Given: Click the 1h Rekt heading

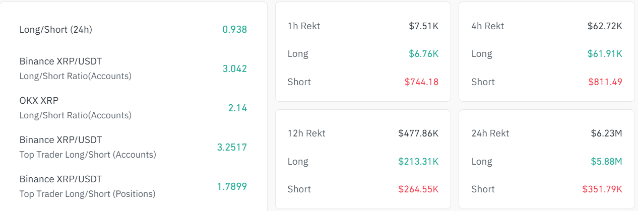Looking at the screenshot, I should (304, 26).
